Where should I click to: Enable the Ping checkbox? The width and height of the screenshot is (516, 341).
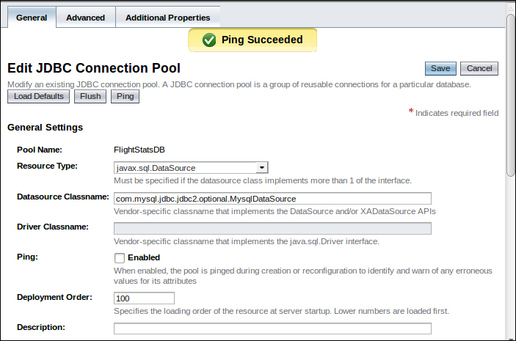click(120, 258)
